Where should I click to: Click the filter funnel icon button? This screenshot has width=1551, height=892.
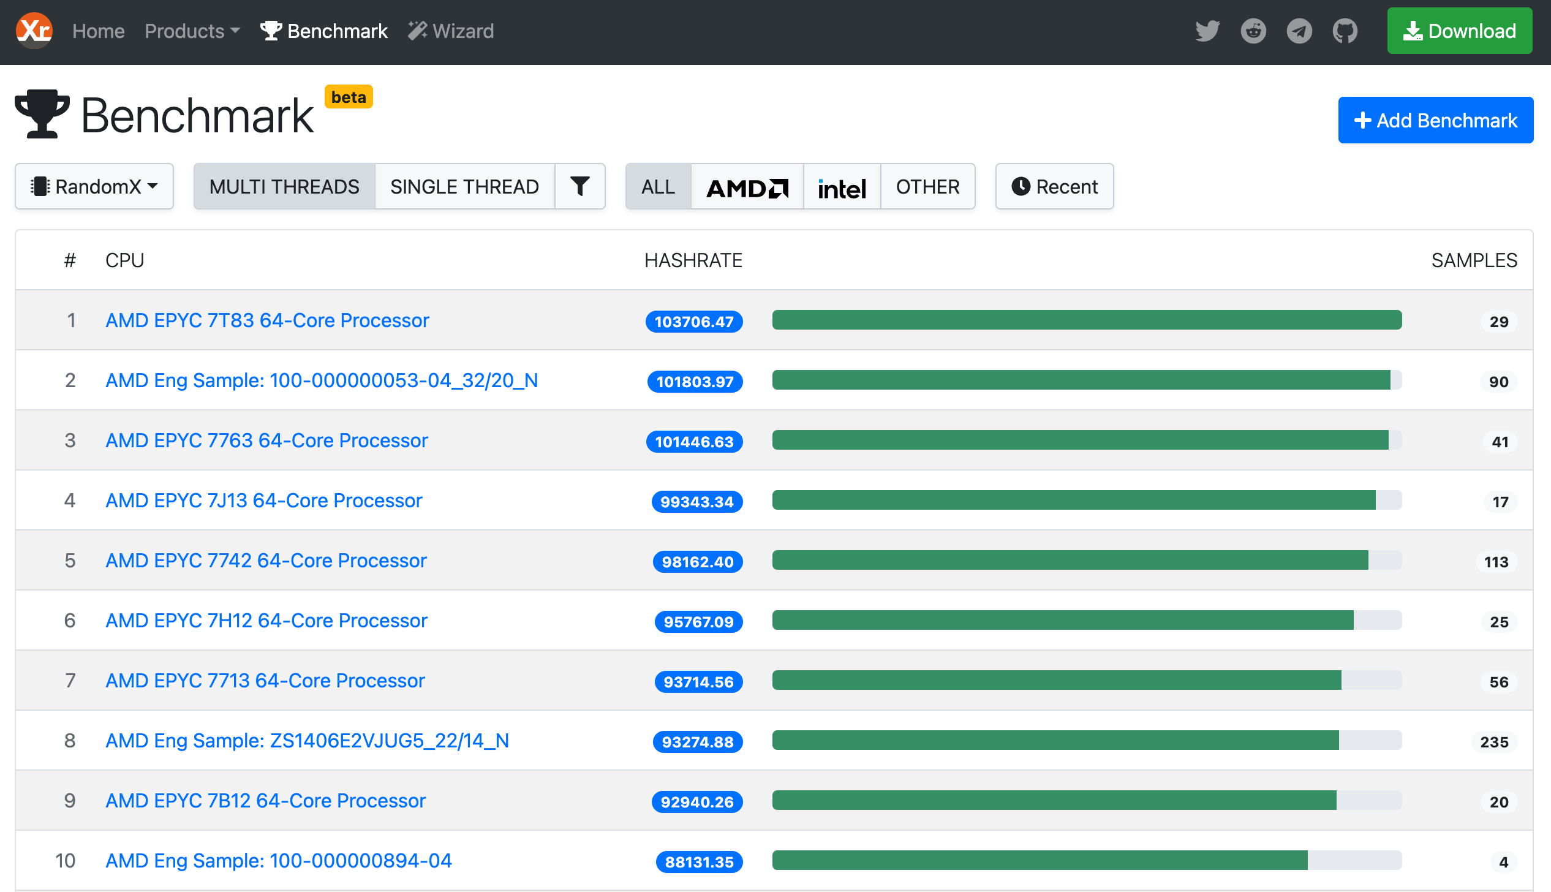click(580, 186)
